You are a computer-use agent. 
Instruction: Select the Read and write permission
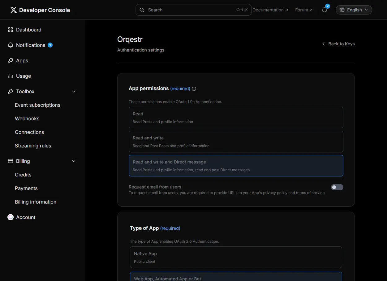236,142
